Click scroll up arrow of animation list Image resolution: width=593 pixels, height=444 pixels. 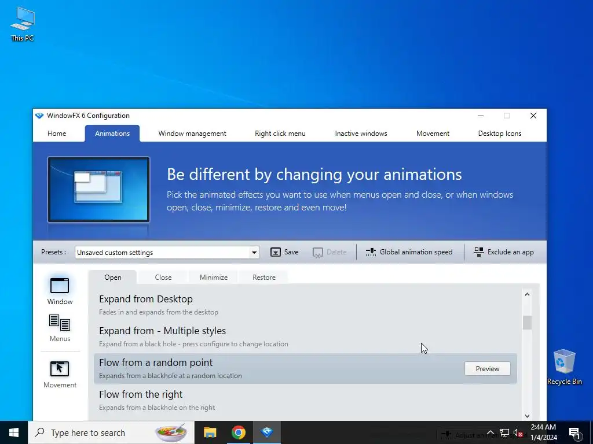point(527,294)
